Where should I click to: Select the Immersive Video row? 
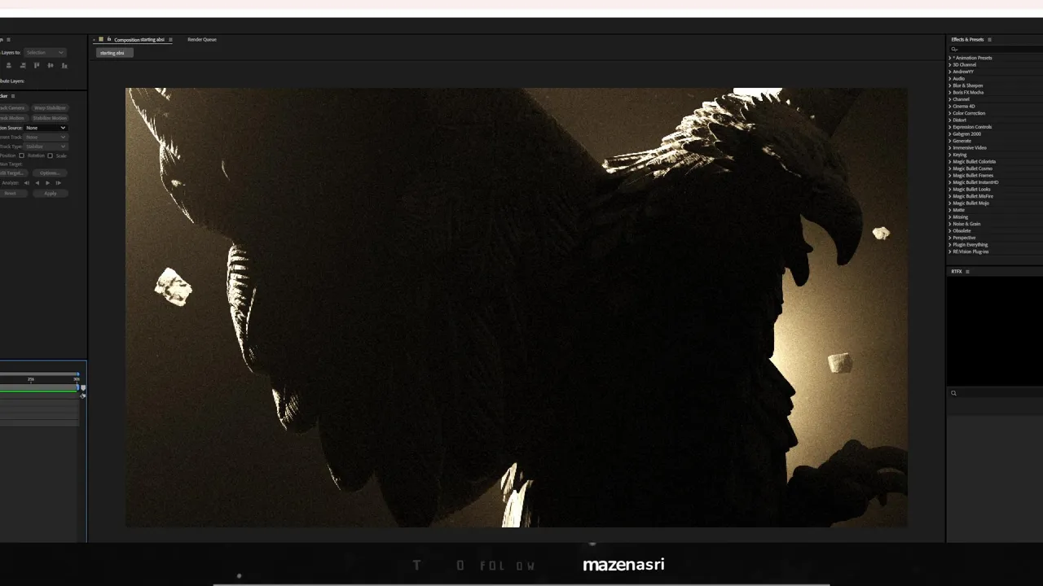click(994, 147)
